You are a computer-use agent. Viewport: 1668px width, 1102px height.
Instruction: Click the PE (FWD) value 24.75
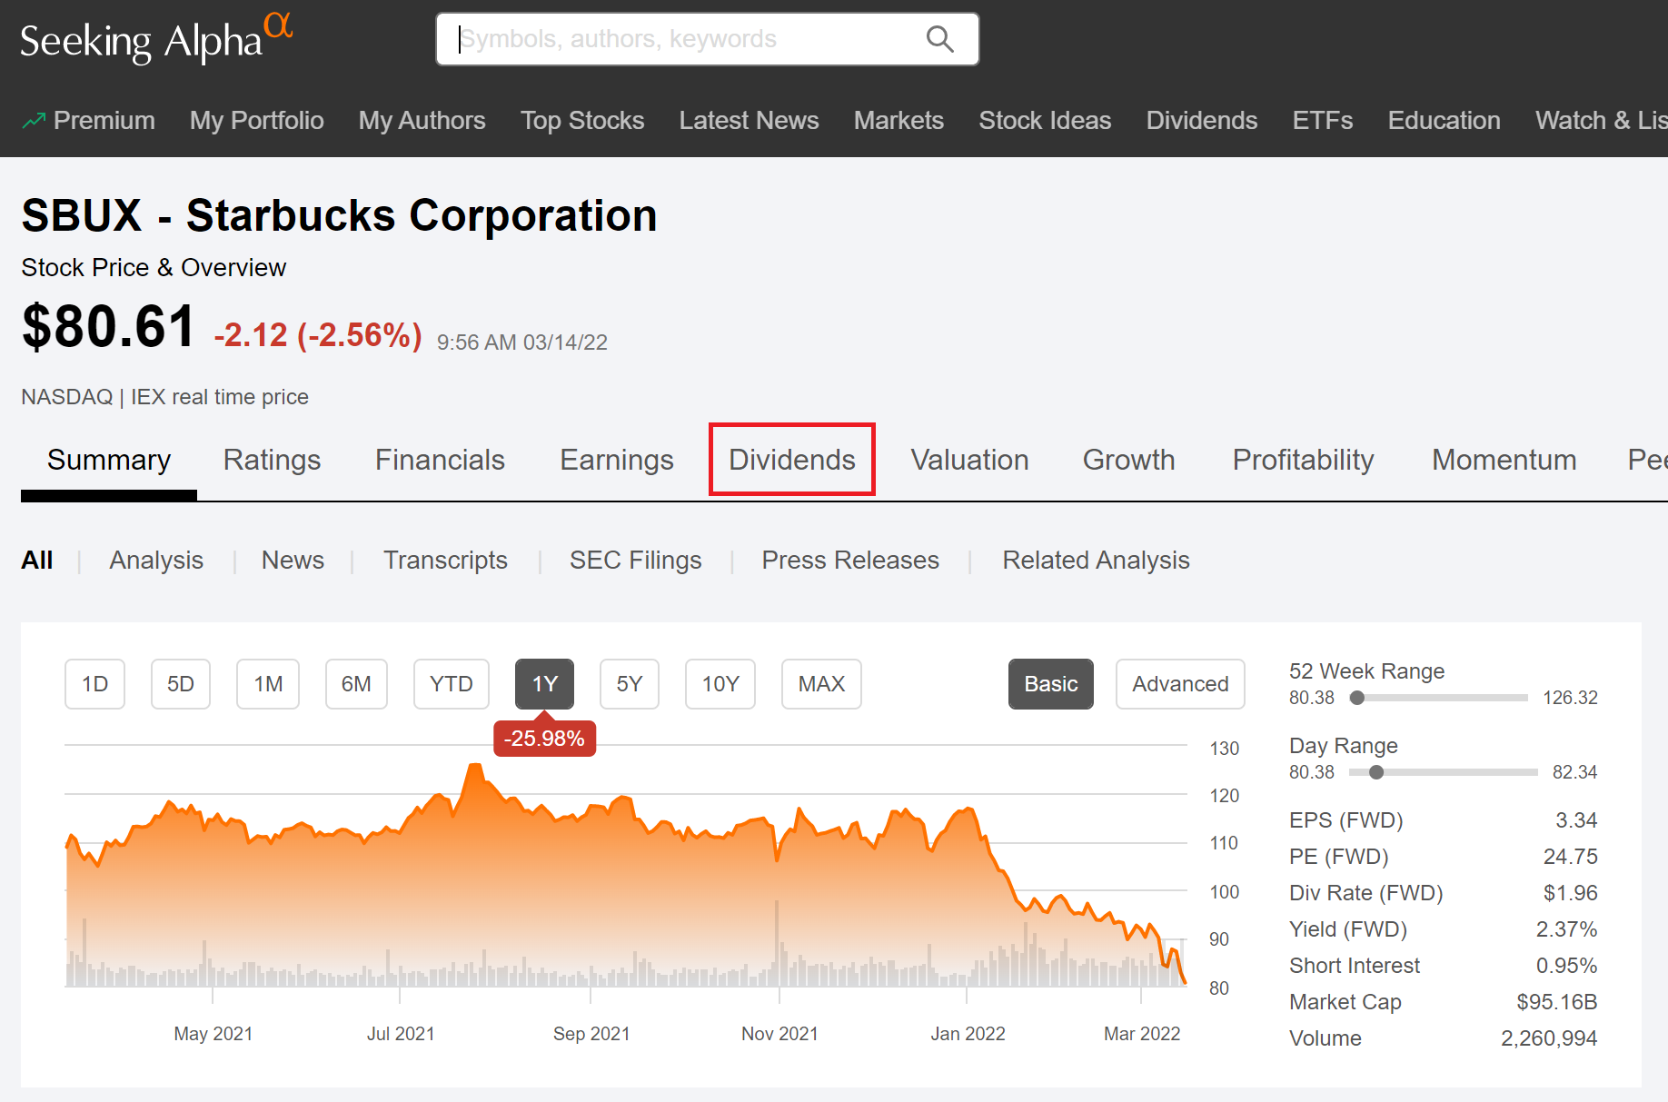1570,857
